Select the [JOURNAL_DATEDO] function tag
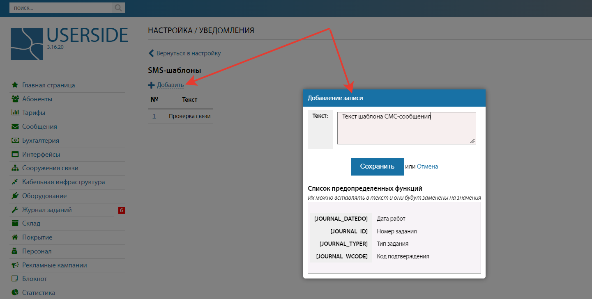The height and width of the screenshot is (299, 592). click(x=341, y=219)
